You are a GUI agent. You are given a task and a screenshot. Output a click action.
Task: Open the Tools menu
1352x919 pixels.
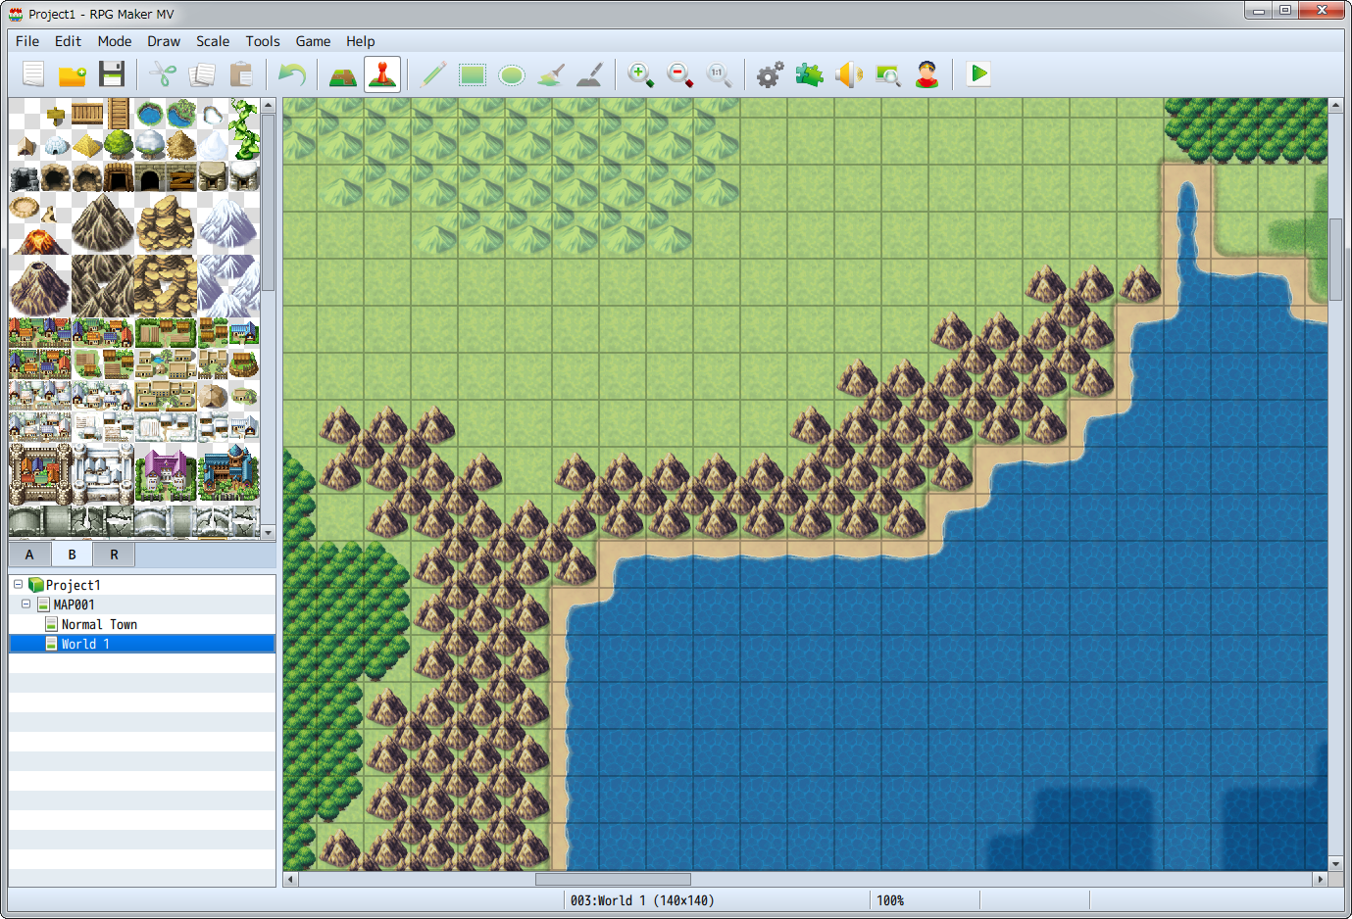(x=262, y=41)
